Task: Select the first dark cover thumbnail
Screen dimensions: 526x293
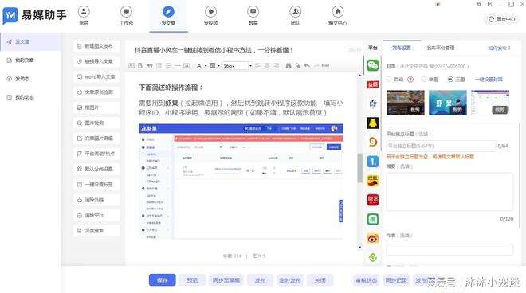Action: 405,103
